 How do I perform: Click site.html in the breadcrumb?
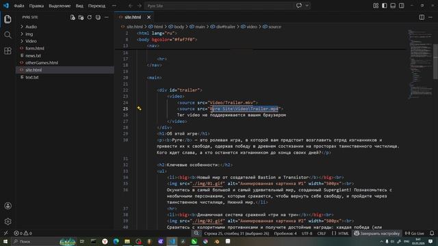coord(134,27)
